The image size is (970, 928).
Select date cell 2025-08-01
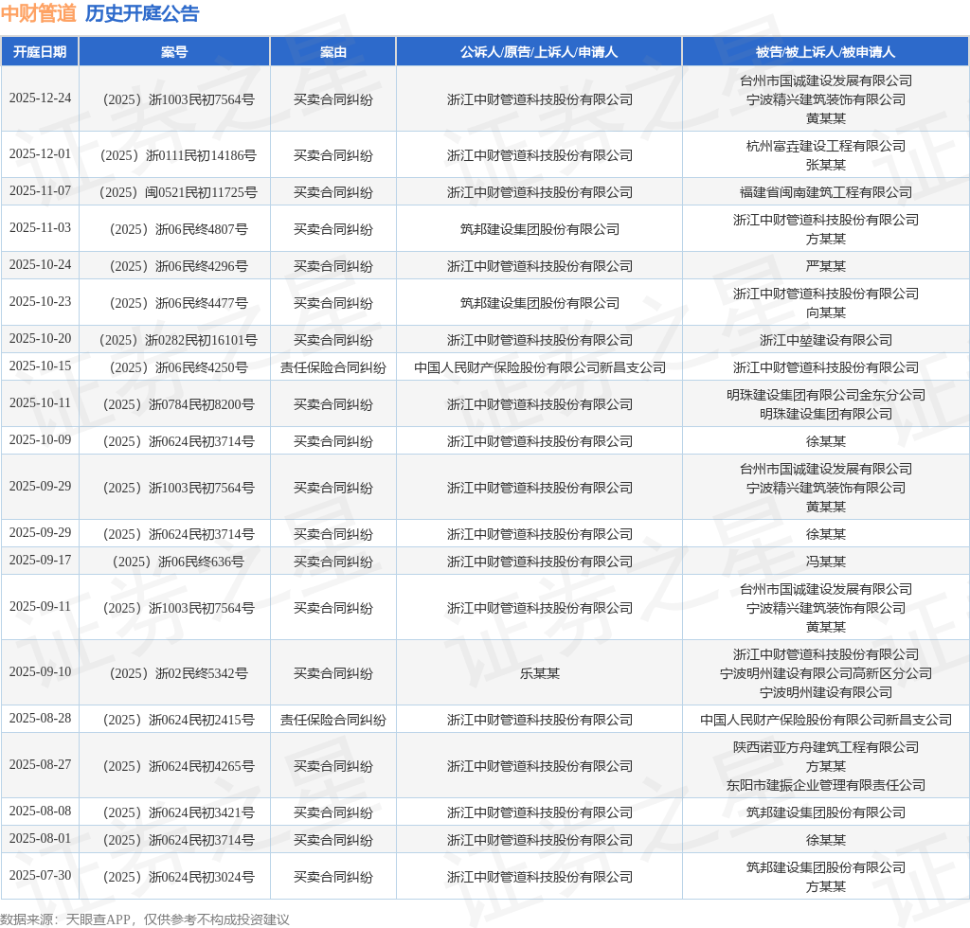click(40, 838)
